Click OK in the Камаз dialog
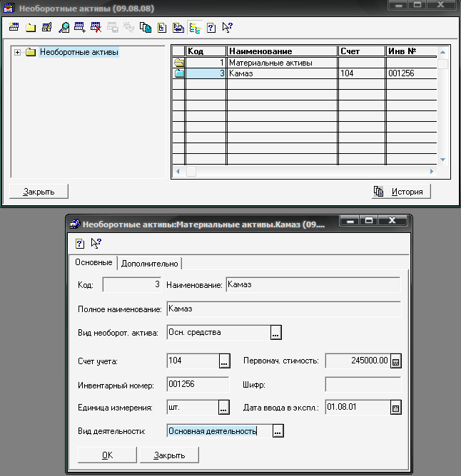 107,455
